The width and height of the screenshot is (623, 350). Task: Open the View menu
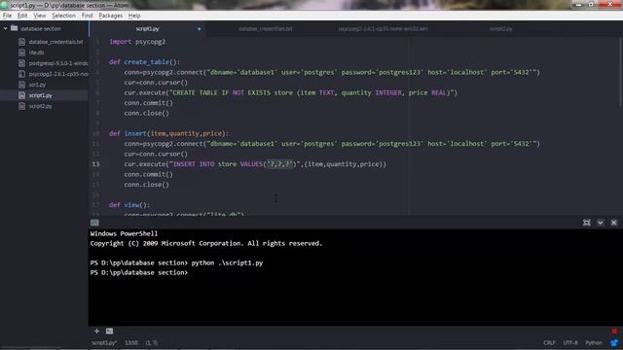[39, 16]
